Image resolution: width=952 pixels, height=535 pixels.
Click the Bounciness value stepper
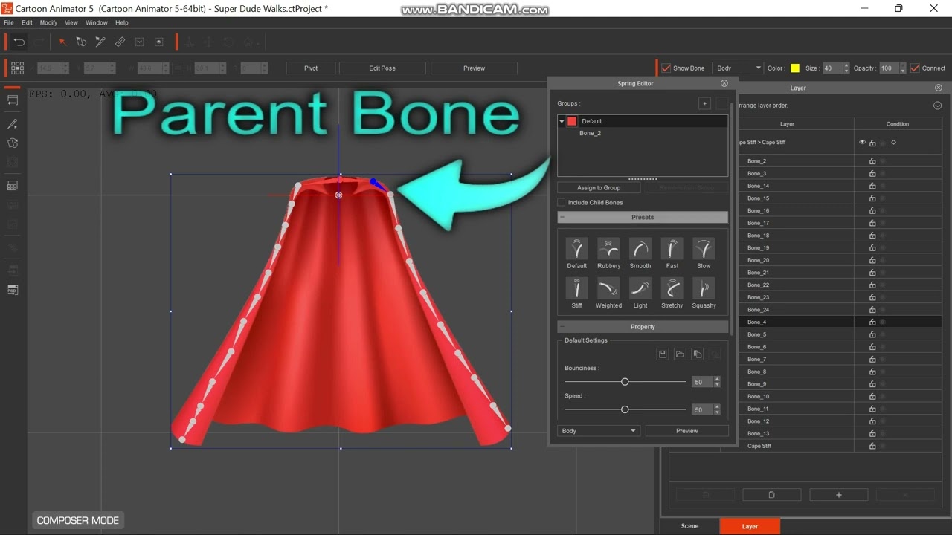point(717,382)
